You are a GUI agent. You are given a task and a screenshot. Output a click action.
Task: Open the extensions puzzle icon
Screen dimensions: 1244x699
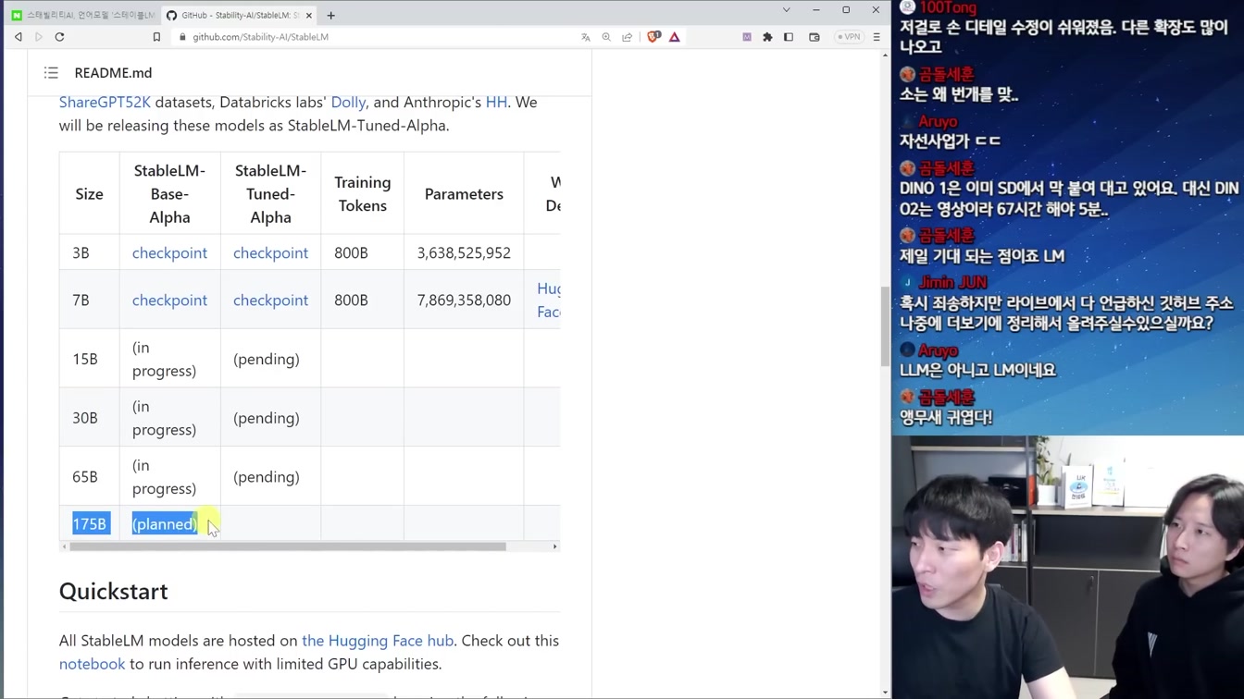[x=767, y=37]
